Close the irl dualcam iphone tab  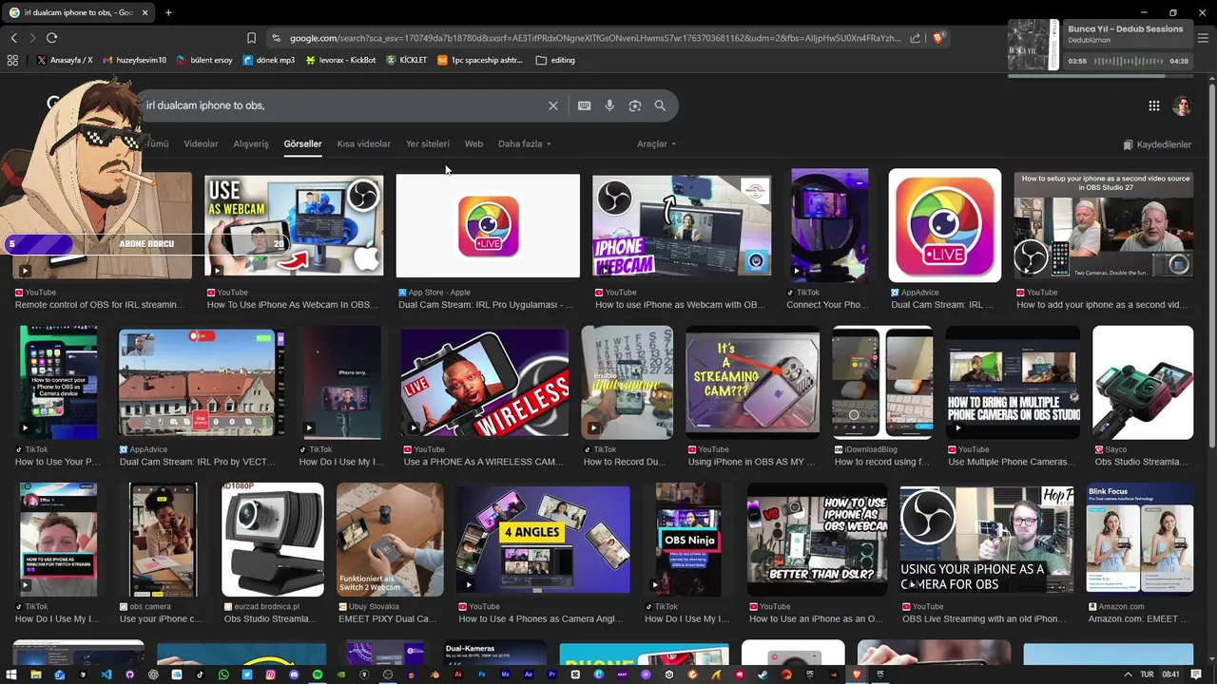[x=145, y=12]
